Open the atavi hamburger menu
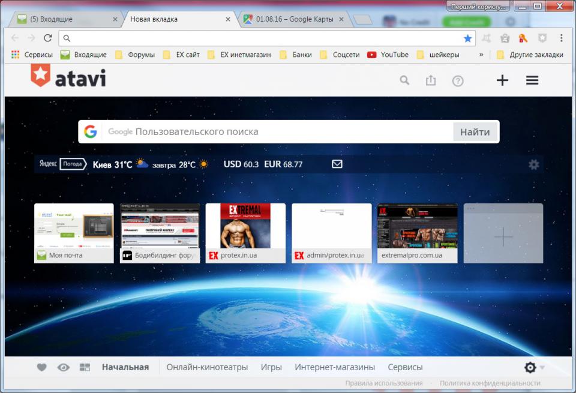The width and height of the screenshot is (576, 393). [532, 80]
